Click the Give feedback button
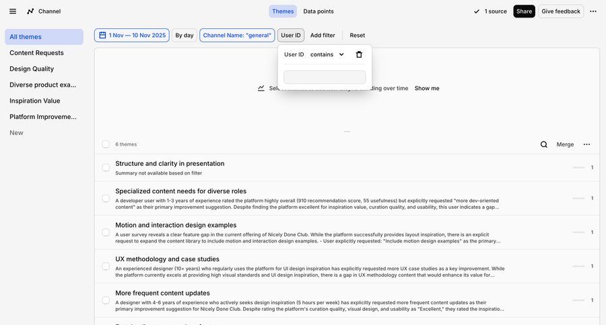Image resolution: width=606 pixels, height=325 pixels. coord(560,11)
